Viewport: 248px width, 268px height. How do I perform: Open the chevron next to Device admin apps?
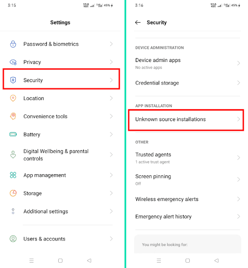[239, 63]
